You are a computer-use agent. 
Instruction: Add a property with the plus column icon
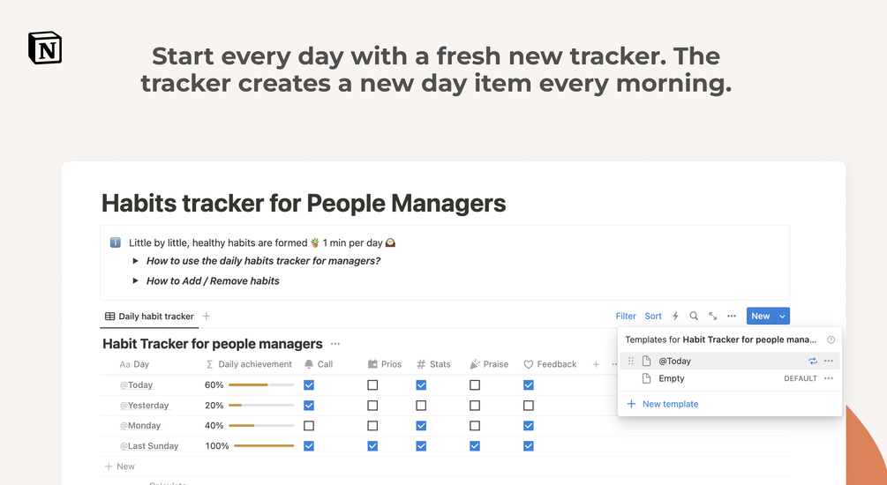click(x=596, y=364)
